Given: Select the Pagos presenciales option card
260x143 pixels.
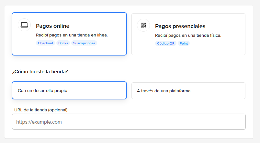Looking at the screenshot, I should [188, 34].
